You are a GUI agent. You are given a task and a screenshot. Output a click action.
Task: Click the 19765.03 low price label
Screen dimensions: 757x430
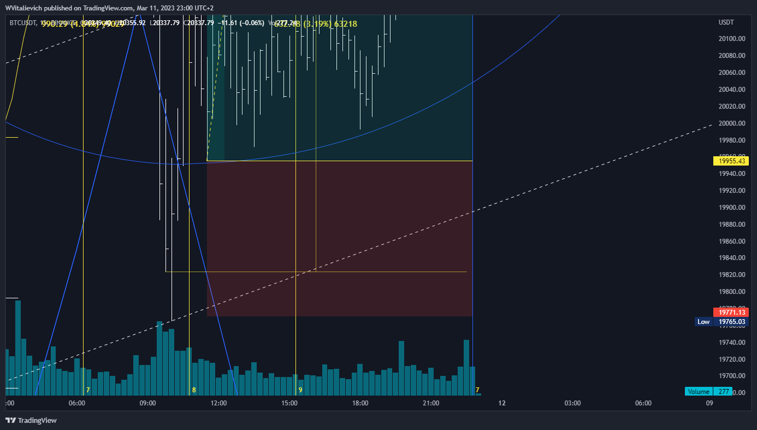pos(732,322)
